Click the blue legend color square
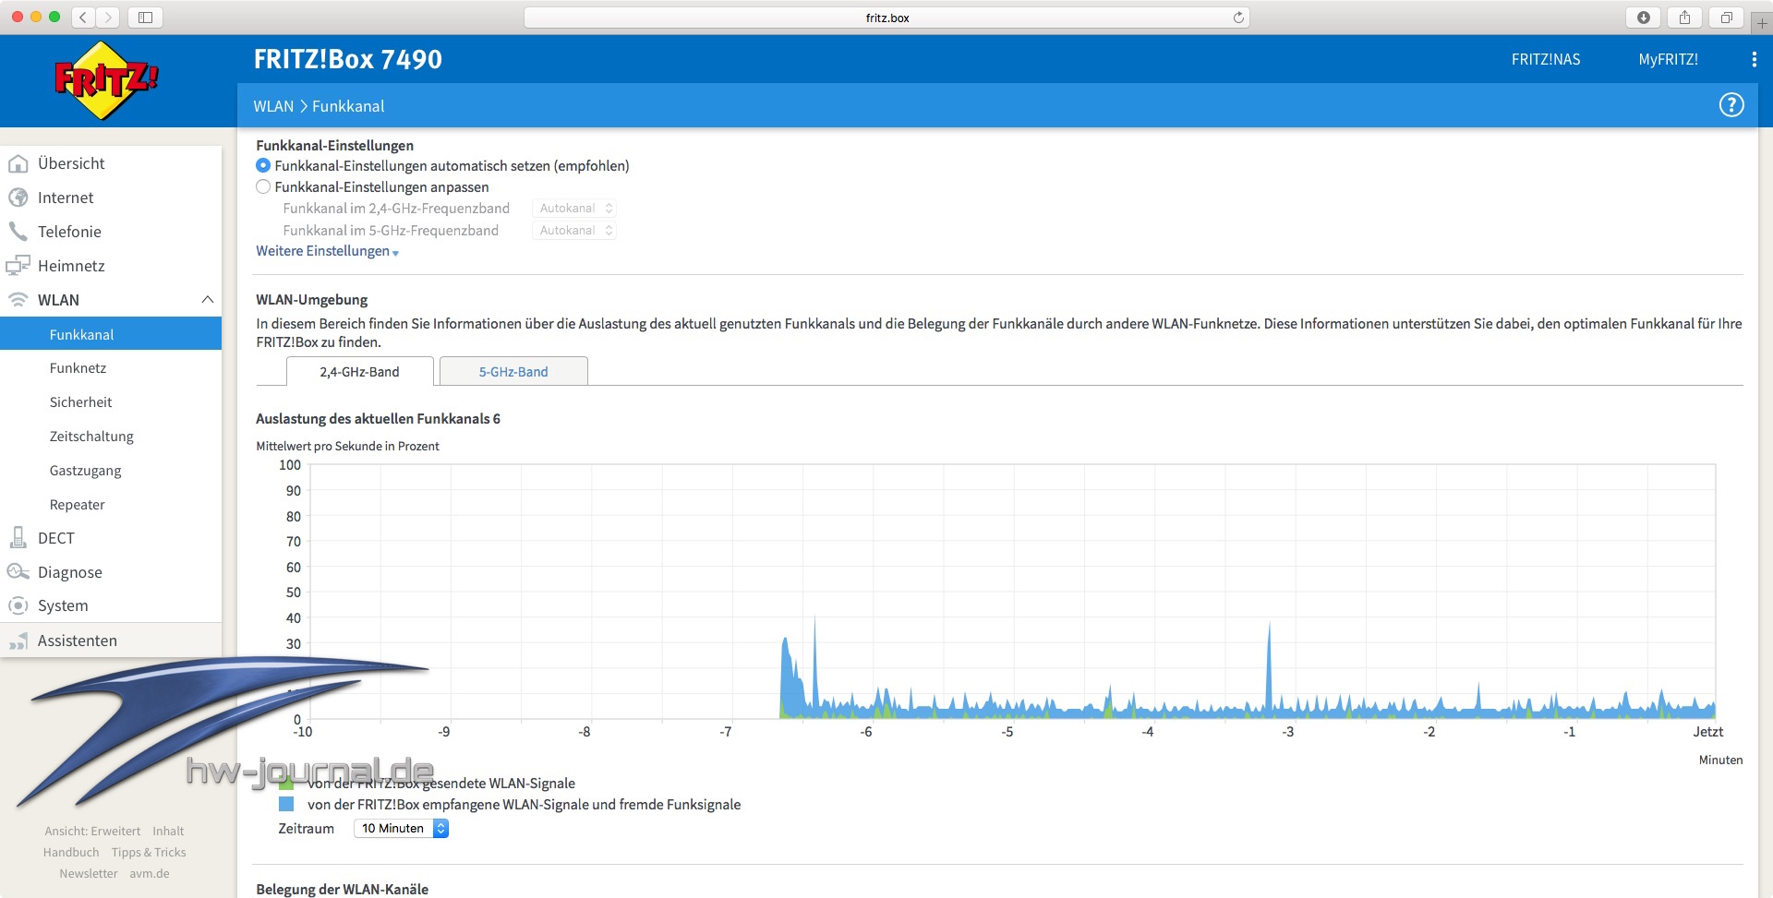 [286, 805]
